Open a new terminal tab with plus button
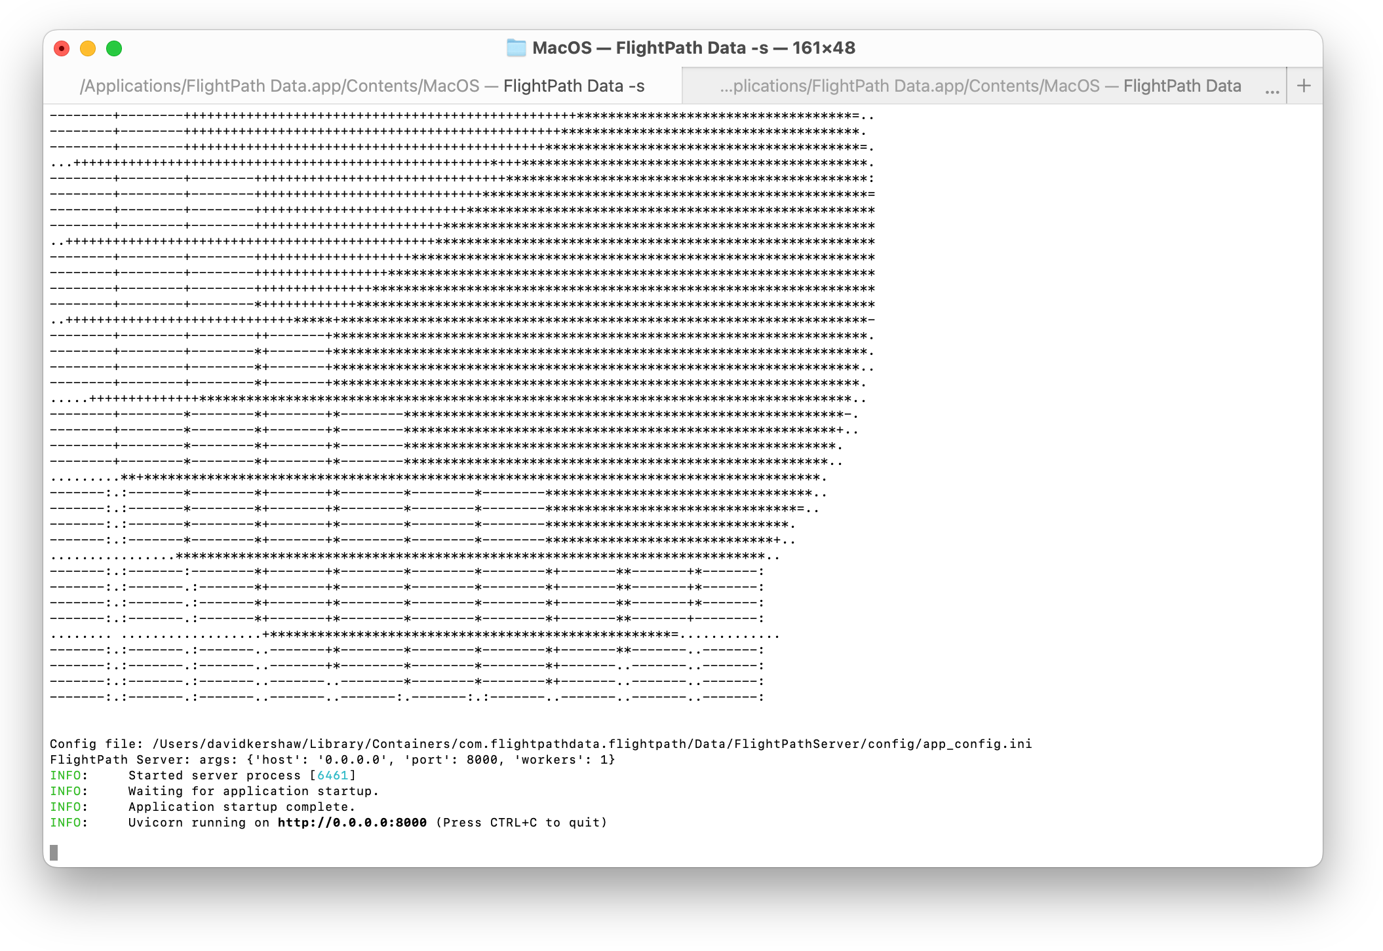The image size is (1383, 951). [1304, 86]
